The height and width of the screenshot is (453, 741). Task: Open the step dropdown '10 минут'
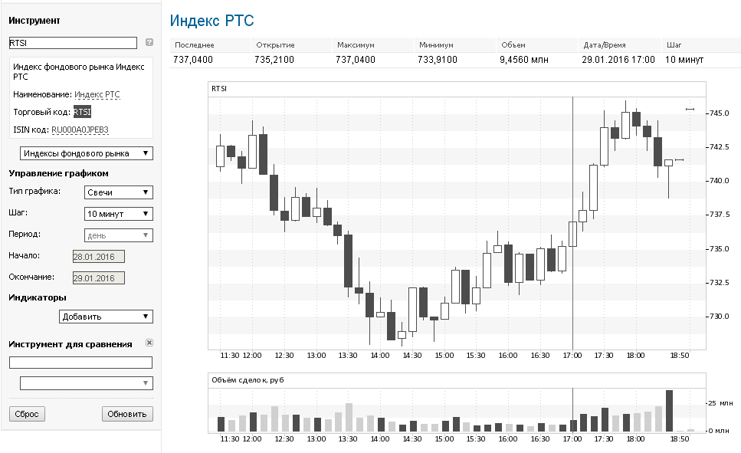click(x=117, y=214)
